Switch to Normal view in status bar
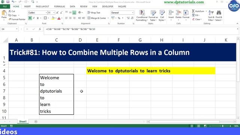The image size is (240, 135). click(192, 126)
